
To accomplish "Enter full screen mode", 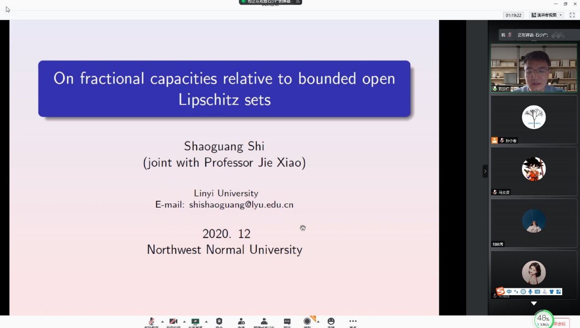I will pyautogui.click(x=572, y=15).
